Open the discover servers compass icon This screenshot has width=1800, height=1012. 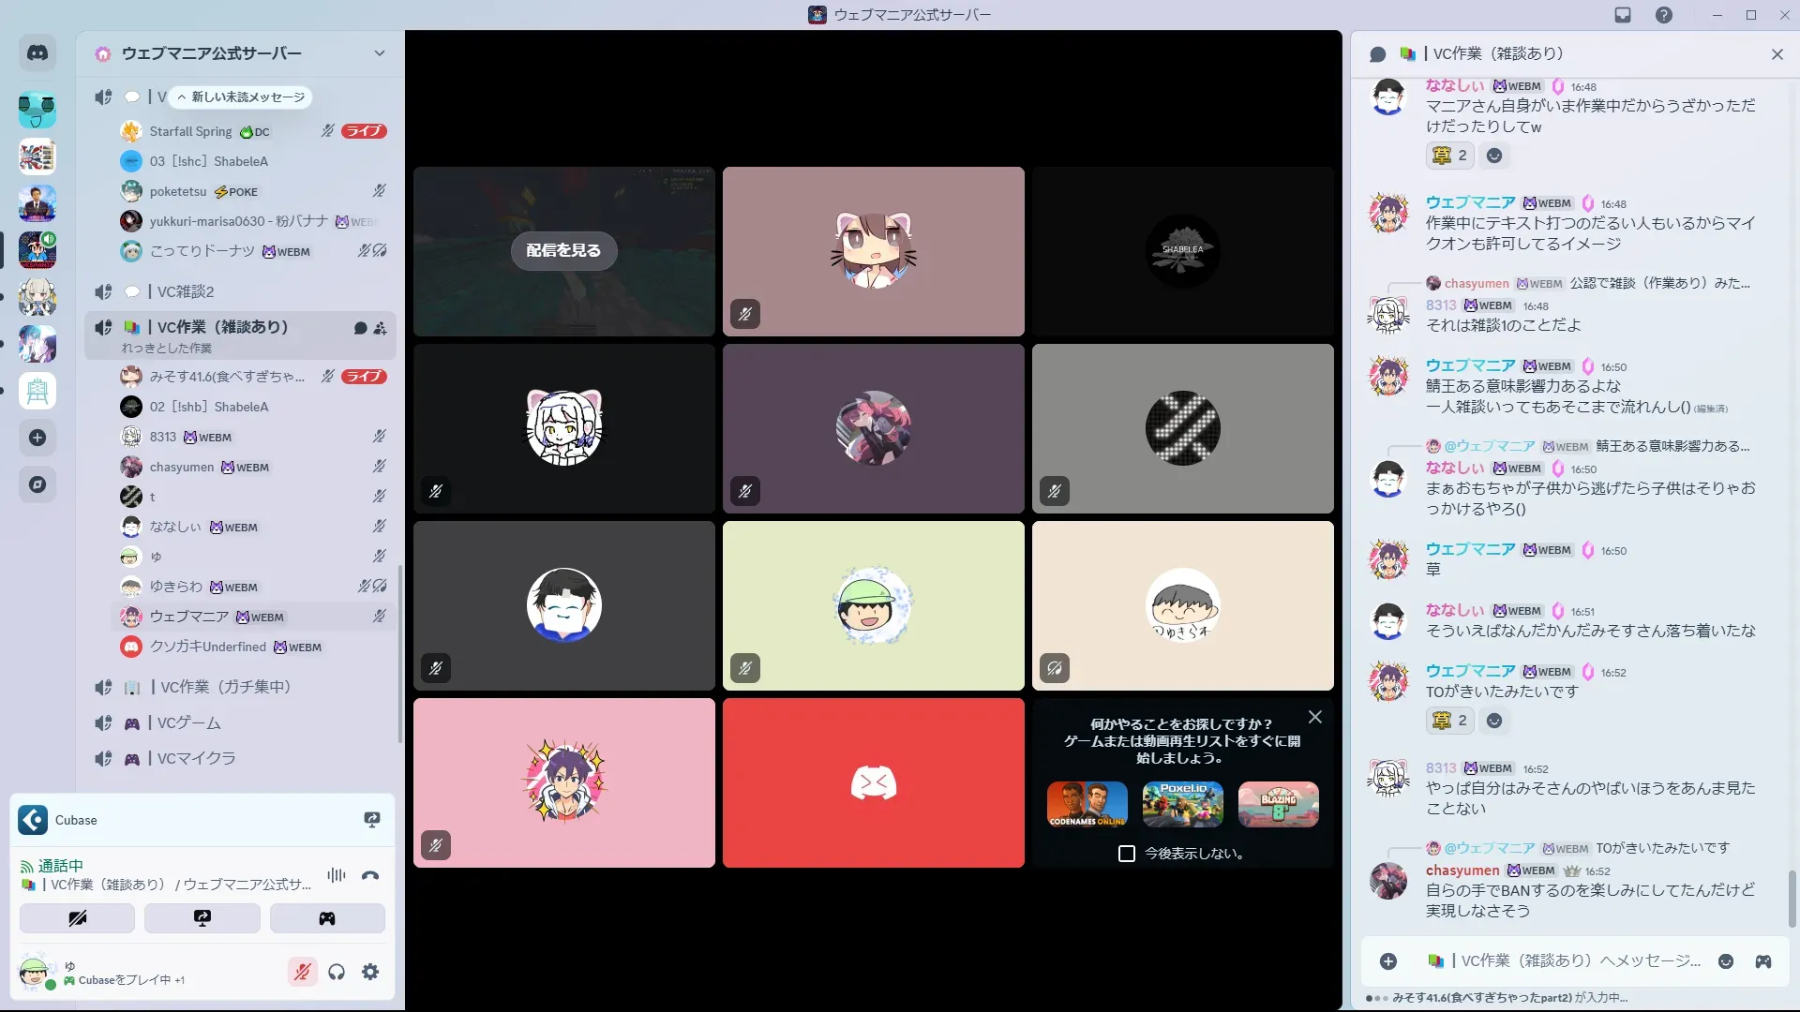click(x=37, y=484)
